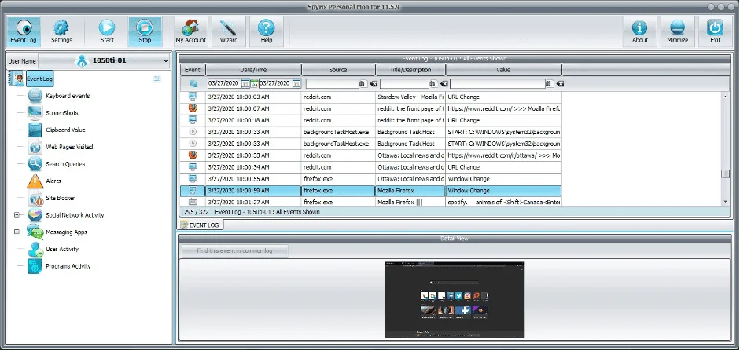This screenshot has width=740, height=351.
Task: Open Site Blocker category
Action: 60,199
